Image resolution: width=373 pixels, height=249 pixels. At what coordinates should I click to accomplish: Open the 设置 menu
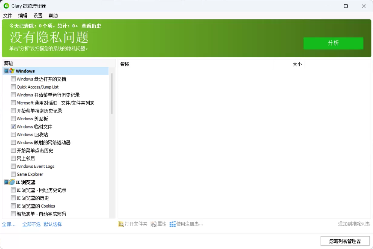[38, 15]
